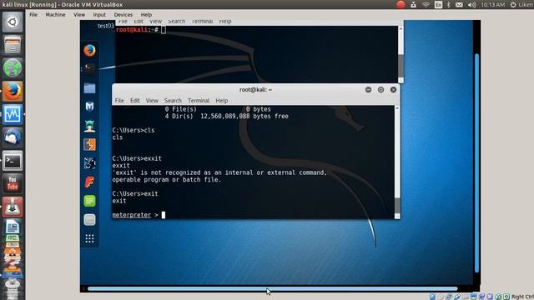The image size is (534, 300).
Task: Show all applications grid in Kali dock
Action: point(89,238)
